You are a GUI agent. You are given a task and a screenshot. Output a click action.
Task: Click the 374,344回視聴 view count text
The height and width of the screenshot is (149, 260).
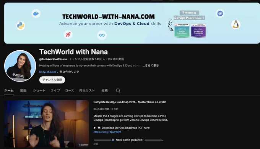101,109
